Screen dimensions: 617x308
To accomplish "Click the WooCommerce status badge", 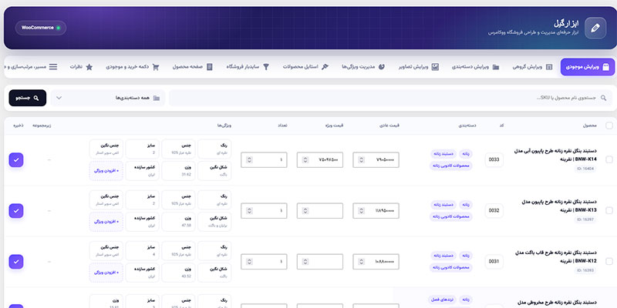I will click(x=41, y=28).
